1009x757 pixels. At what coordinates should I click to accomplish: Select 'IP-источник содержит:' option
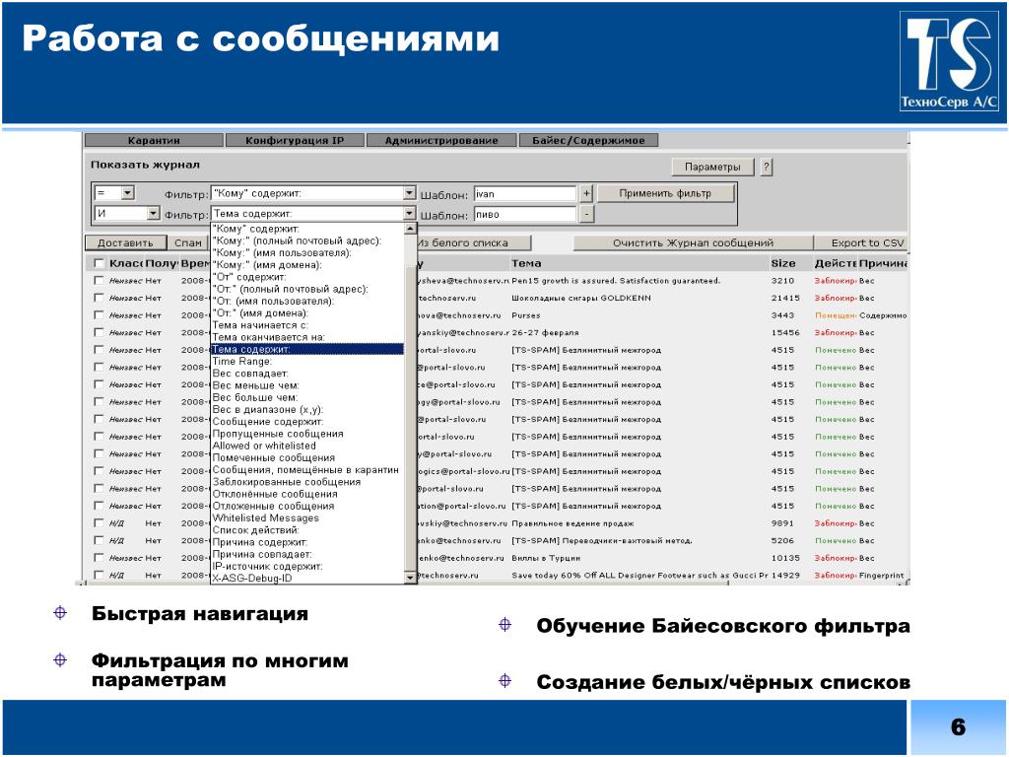click(307, 566)
